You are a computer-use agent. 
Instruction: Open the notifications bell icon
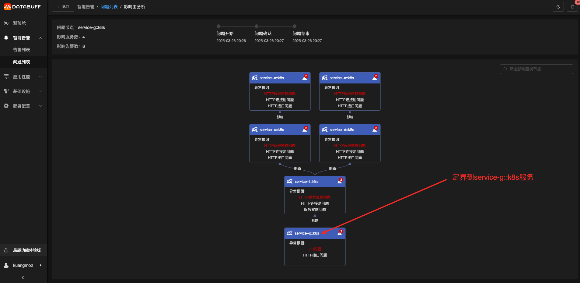[572, 7]
